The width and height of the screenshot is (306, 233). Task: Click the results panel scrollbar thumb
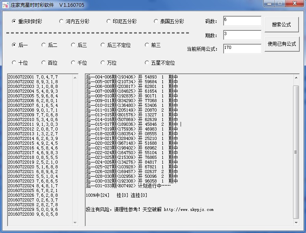click(x=296, y=152)
